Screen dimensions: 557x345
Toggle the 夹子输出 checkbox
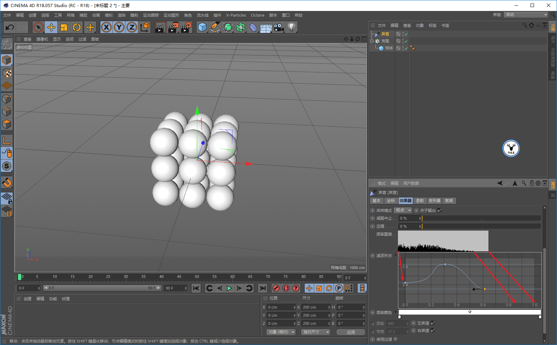coord(440,210)
